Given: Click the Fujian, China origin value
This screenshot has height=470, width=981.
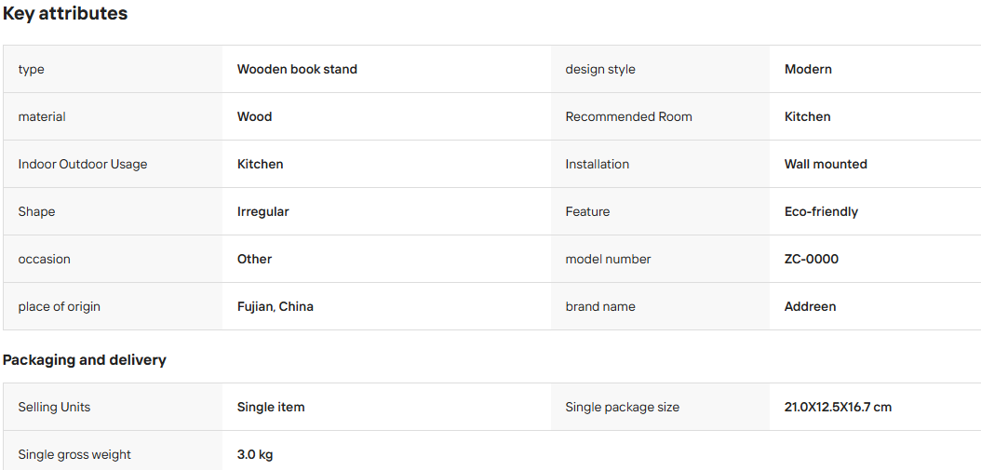Looking at the screenshot, I should coord(275,306).
